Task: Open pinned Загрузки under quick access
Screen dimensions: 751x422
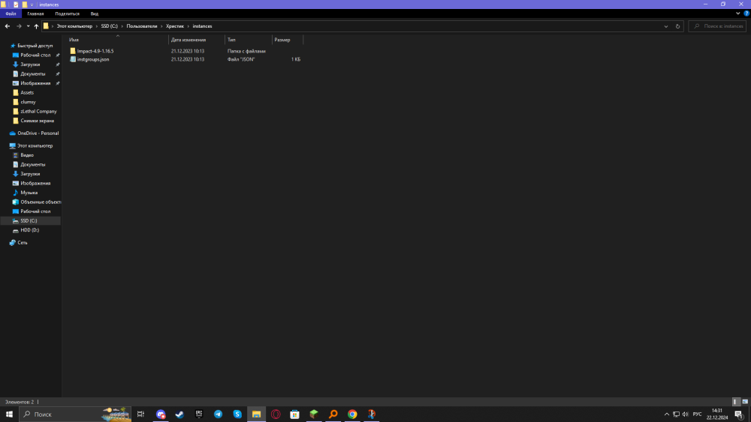Action: tap(30, 64)
